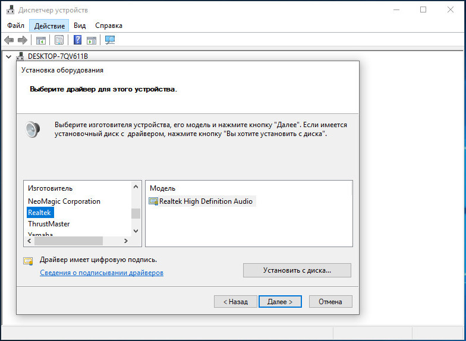Open the Файл menu
Image resolution: width=466 pixels, height=341 pixels.
[15, 26]
